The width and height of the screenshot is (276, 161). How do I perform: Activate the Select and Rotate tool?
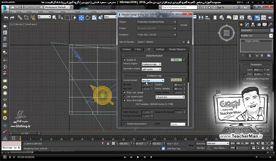(88, 18)
